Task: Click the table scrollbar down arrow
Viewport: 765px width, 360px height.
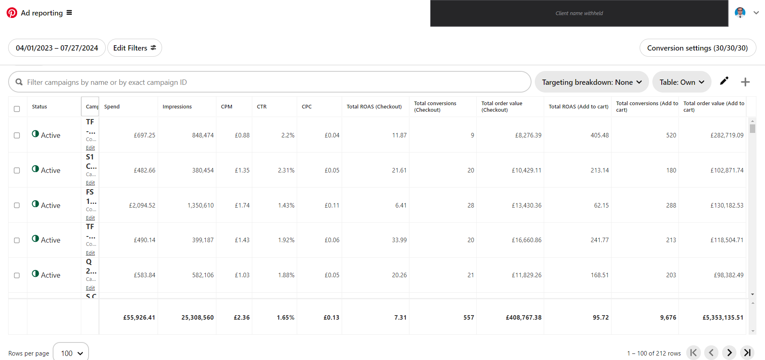Action: (752, 294)
